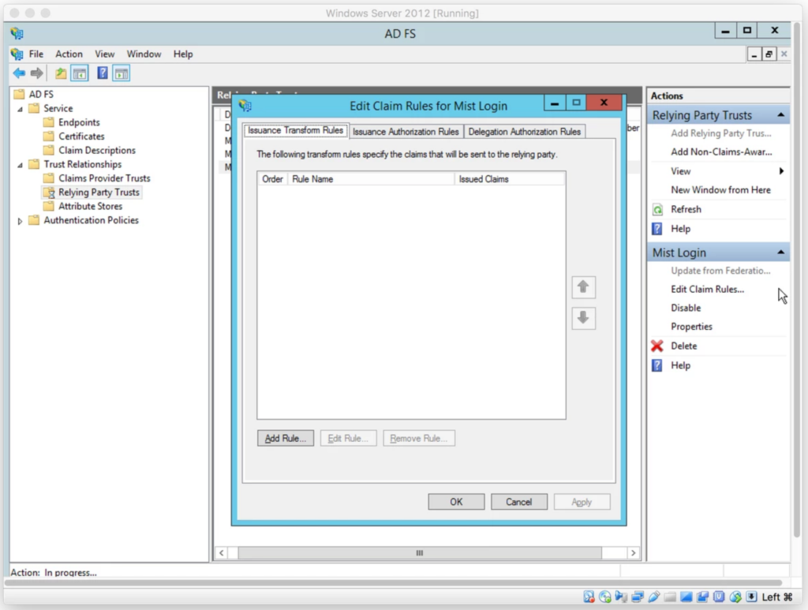Switch to Issuance Authorization Rules tab

406,132
